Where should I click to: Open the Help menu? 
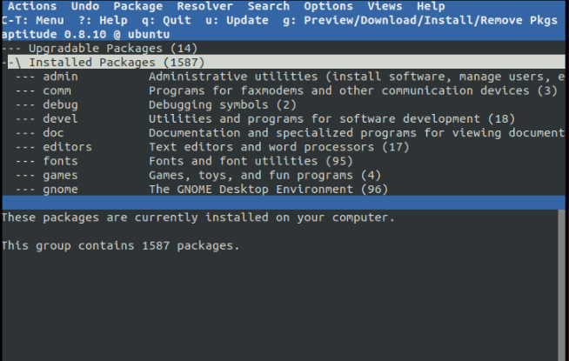point(431,6)
